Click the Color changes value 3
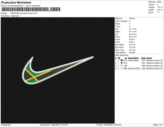 (x=130, y=21)
